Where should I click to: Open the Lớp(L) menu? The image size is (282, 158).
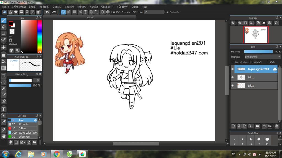(x=32, y=7)
